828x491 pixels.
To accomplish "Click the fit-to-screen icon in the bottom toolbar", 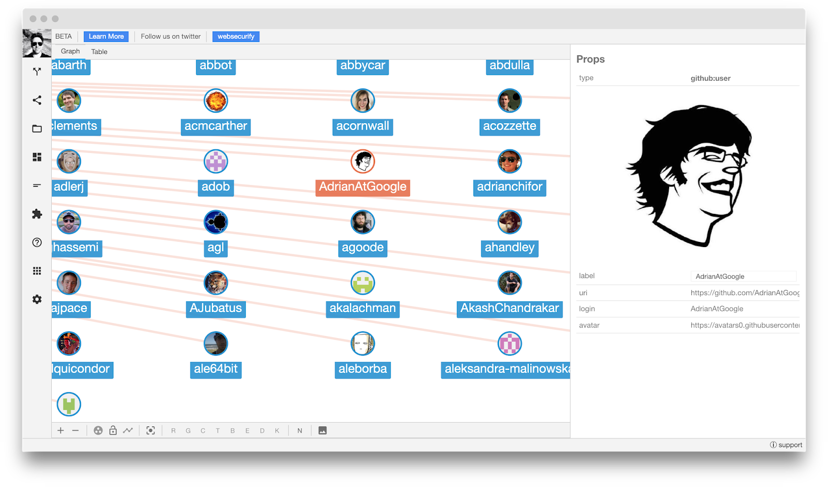I will tap(151, 430).
